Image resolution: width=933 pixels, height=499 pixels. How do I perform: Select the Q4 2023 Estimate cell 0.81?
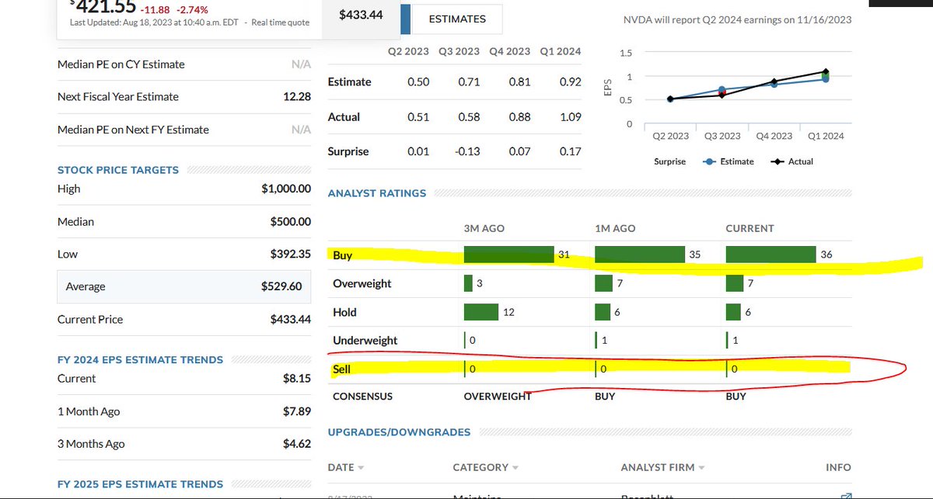[519, 81]
